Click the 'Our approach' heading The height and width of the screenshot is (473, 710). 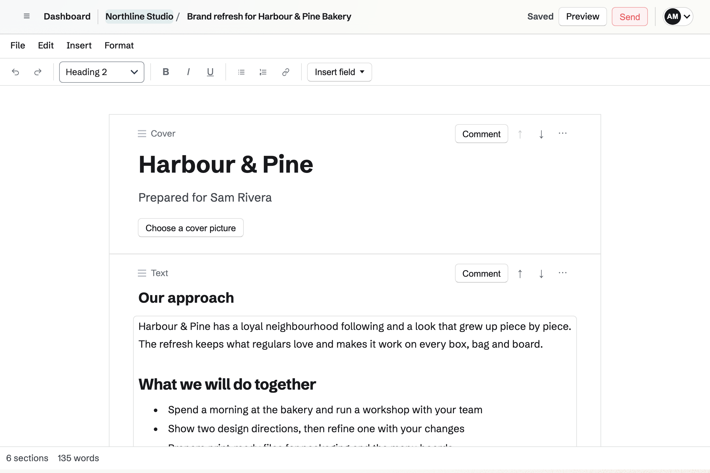click(x=186, y=298)
